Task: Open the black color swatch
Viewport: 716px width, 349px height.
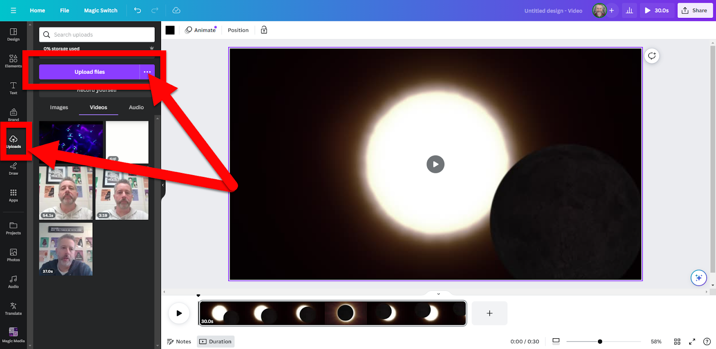Action: [170, 30]
